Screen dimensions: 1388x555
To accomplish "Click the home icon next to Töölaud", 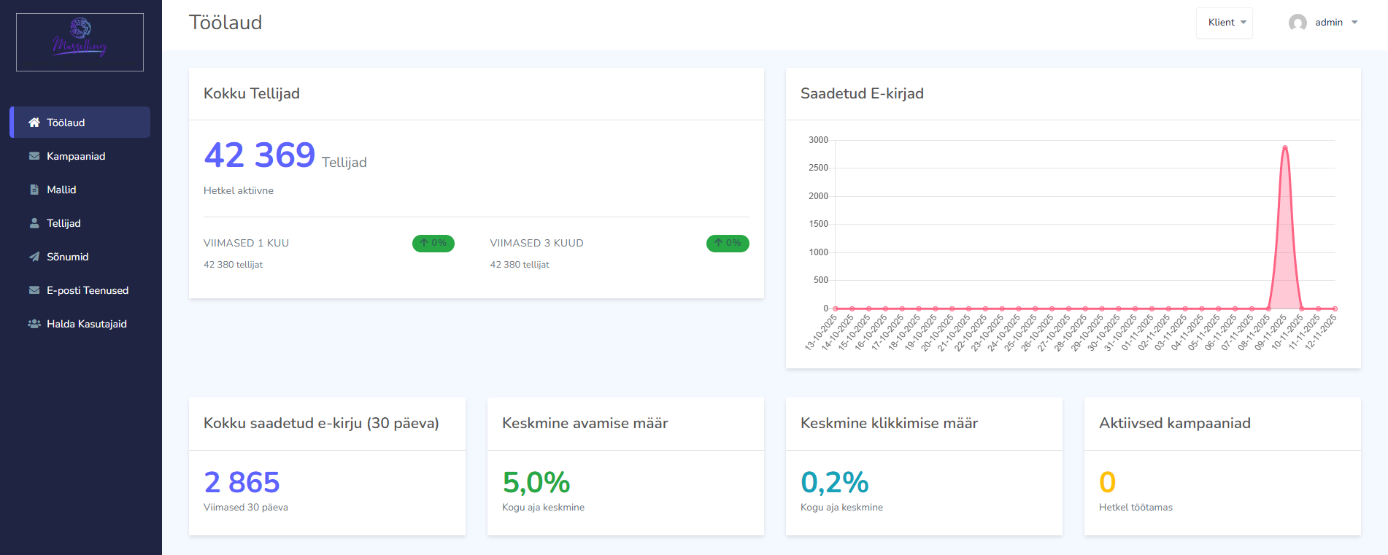I will click(34, 123).
